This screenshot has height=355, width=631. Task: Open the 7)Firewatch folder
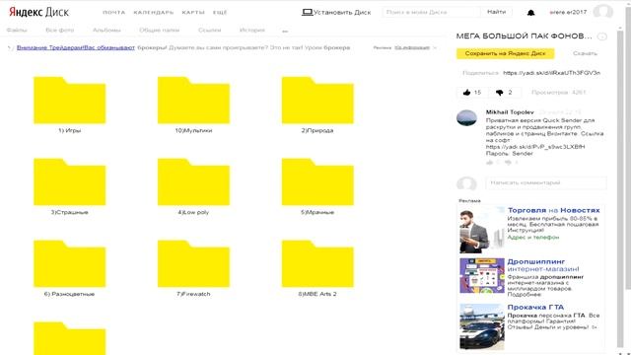point(193,263)
